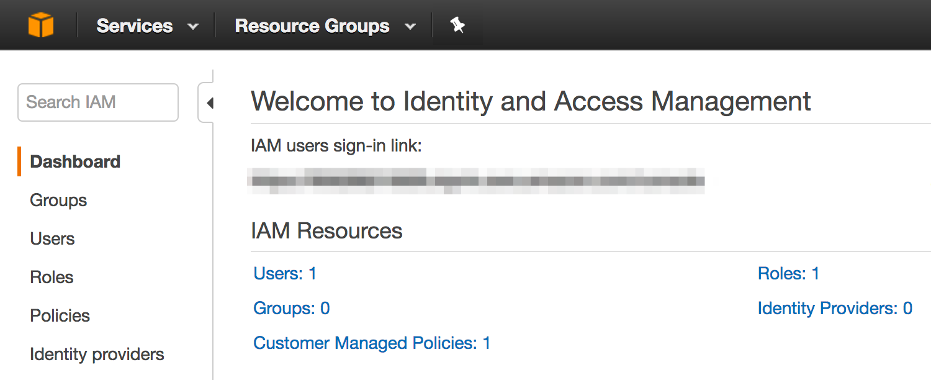Open the Users: 1 resource link
Screen dimensions: 931x380
(285, 273)
